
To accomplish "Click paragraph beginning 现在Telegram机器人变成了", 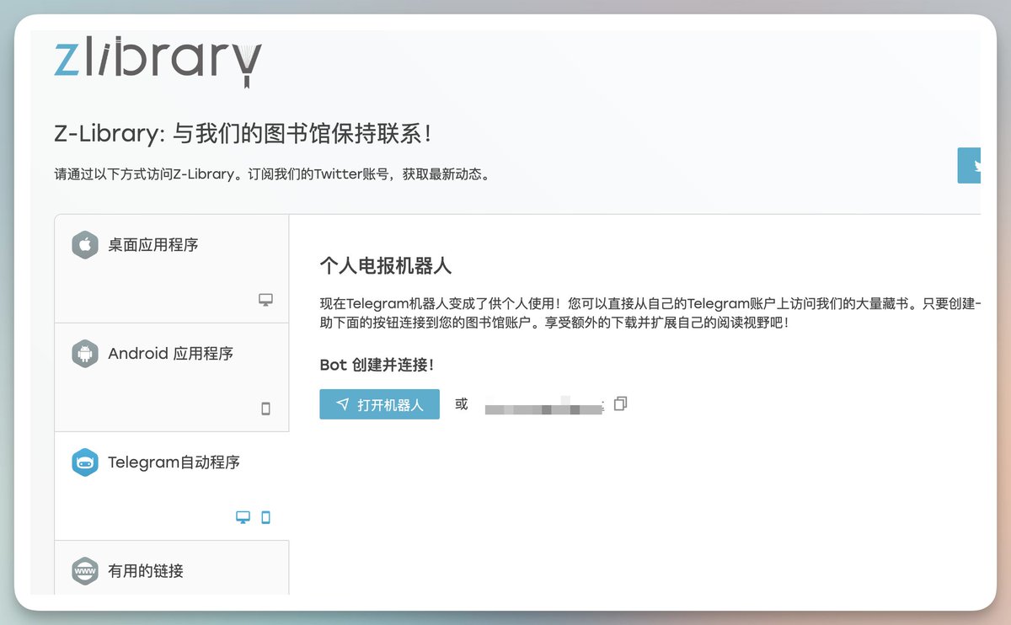I will click(650, 312).
